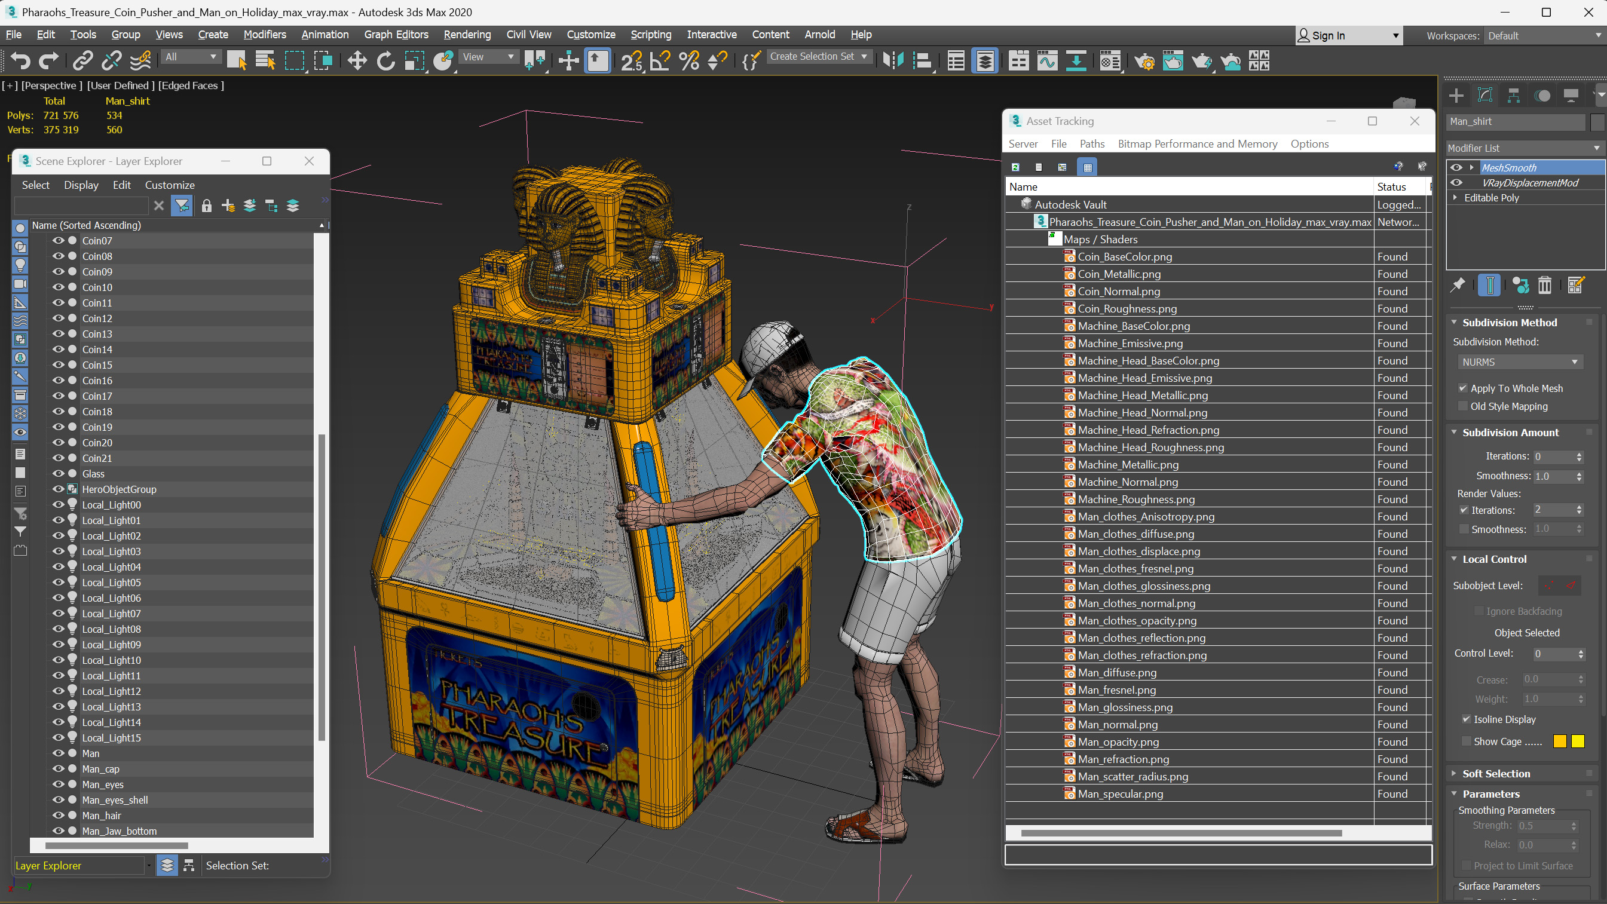
Task: Select MeshSmooth in modifier stack
Action: [1508, 167]
